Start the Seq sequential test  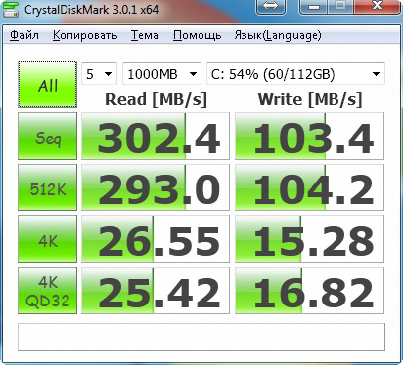click(48, 136)
